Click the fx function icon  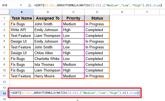pyautogui.click(x=29, y=5)
